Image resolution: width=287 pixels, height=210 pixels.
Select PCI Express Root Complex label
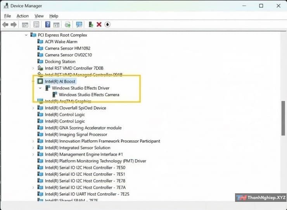[62, 35]
